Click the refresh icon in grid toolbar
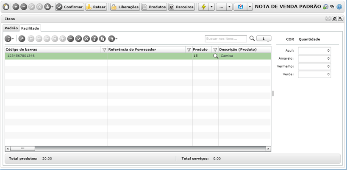 (94, 39)
